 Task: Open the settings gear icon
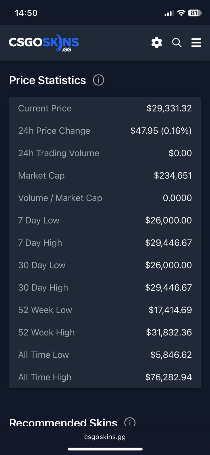157,43
